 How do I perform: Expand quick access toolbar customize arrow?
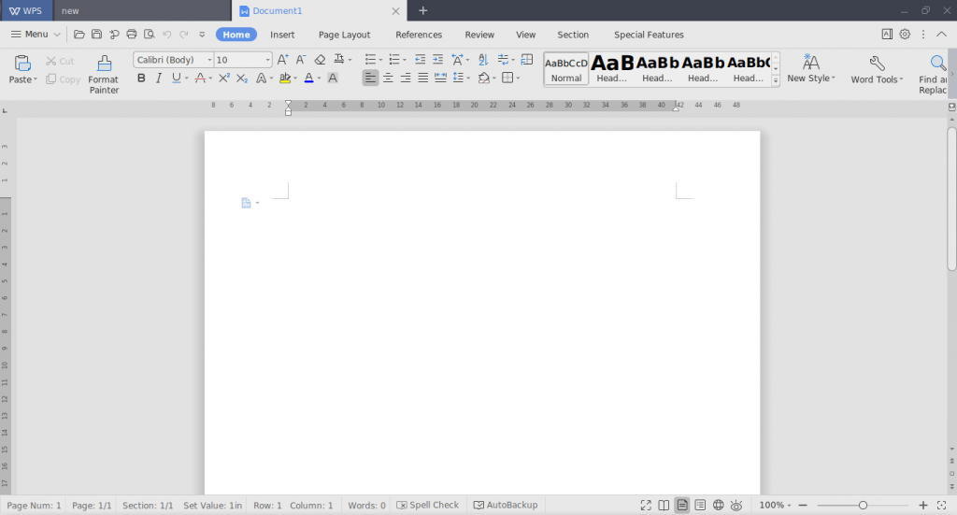pos(202,35)
